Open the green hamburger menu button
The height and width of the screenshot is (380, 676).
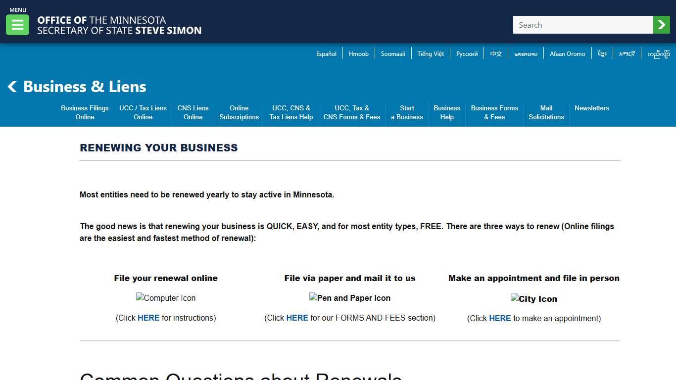click(x=17, y=25)
